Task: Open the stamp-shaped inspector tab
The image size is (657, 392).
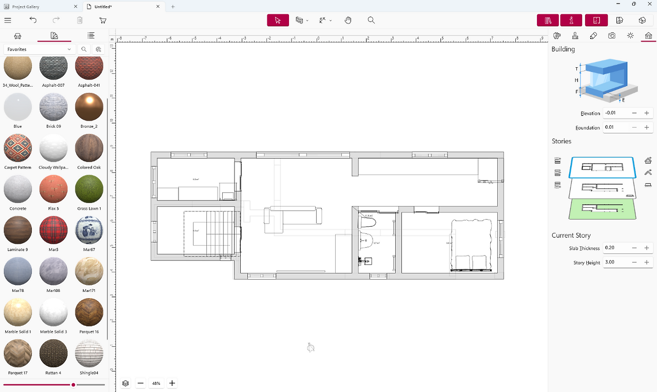Action: [575, 35]
